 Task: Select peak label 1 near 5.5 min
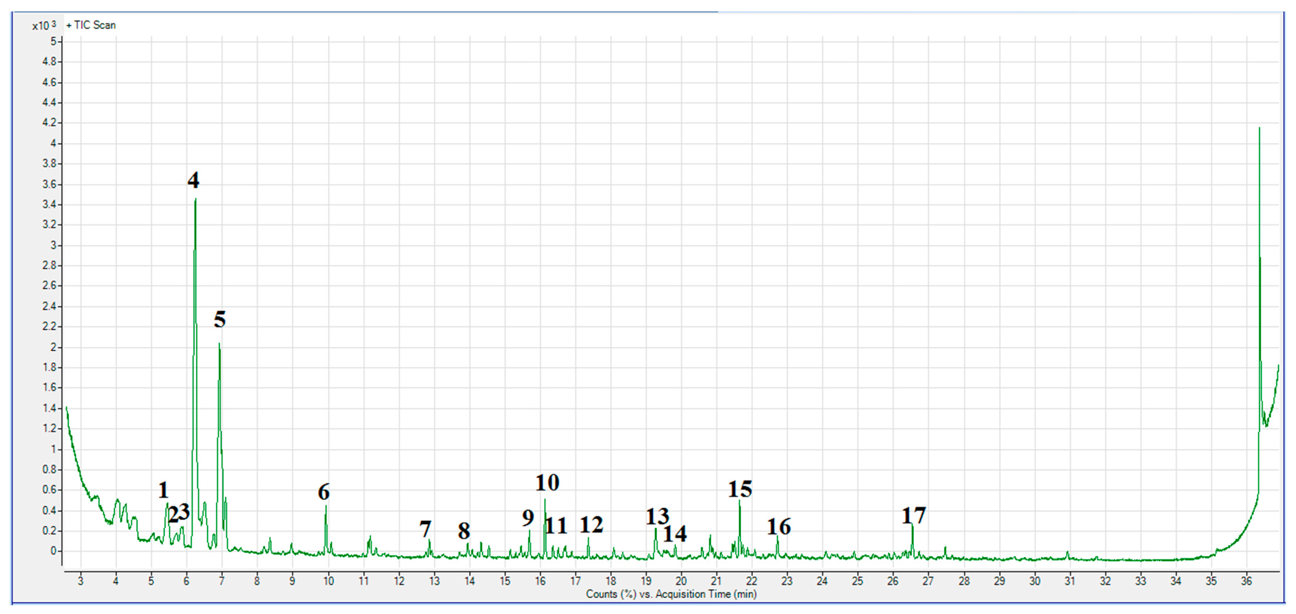click(163, 490)
